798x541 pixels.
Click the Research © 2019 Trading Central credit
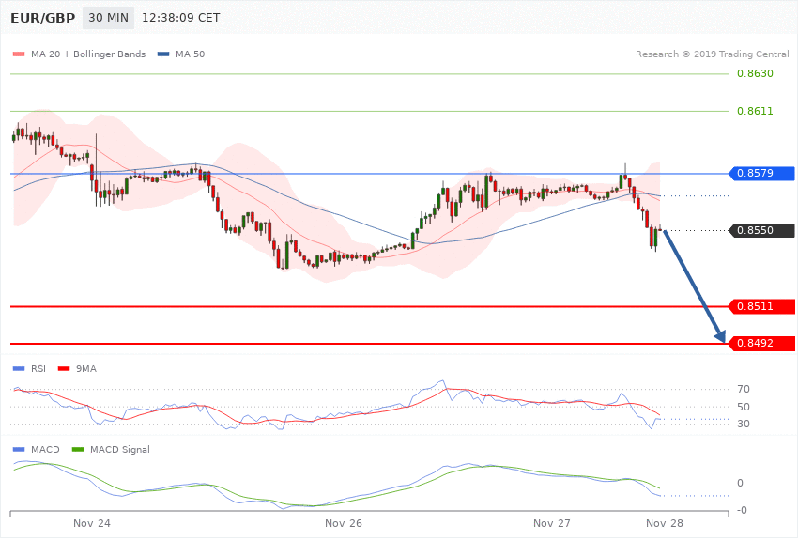pos(712,54)
